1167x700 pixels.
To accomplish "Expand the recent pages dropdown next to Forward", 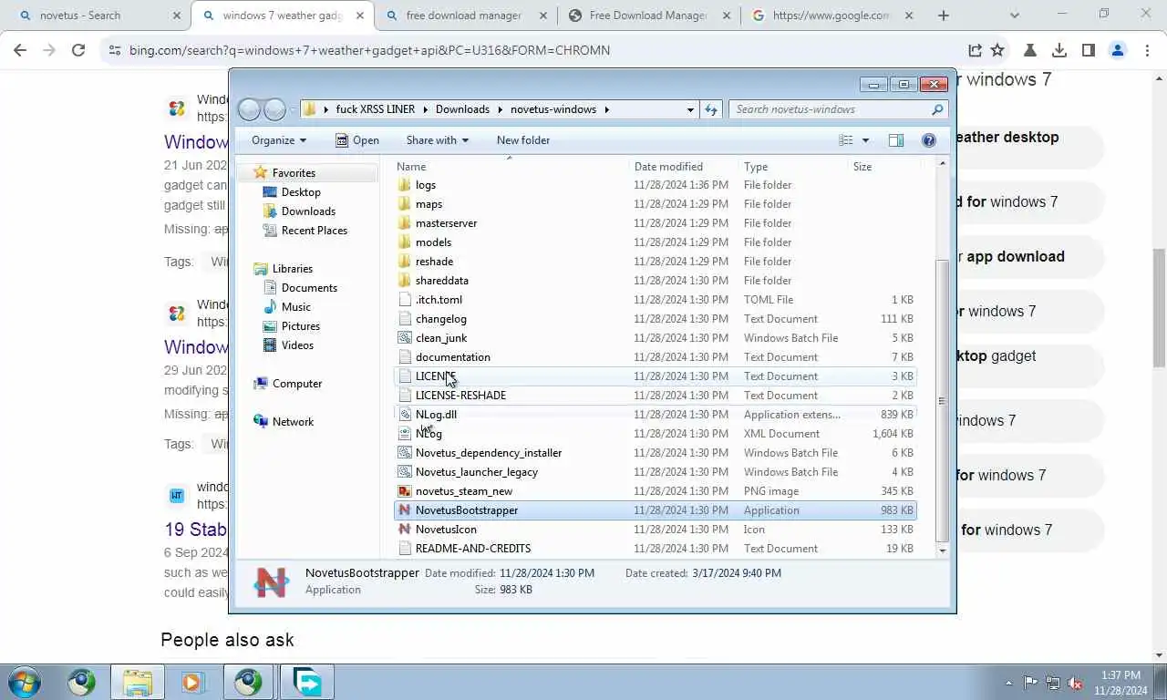I will pyautogui.click(x=293, y=109).
